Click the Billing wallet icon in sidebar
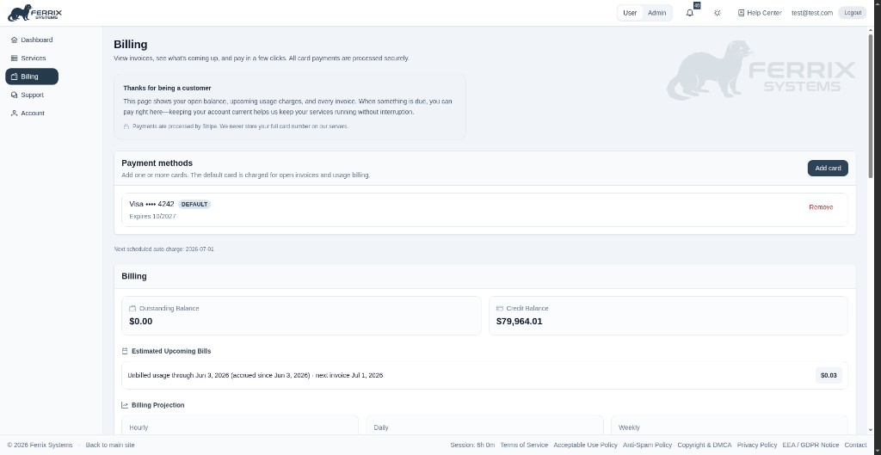The image size is (881, 455). 14,77
